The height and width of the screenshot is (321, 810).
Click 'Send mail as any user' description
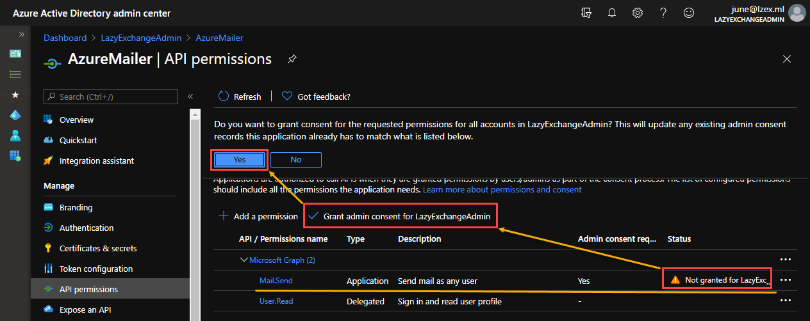tap(438, 281)
